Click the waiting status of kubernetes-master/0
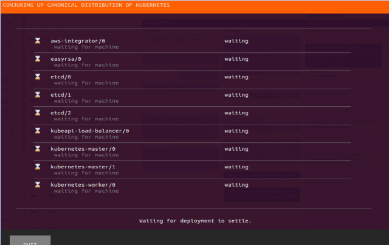 tap(236, 149)
